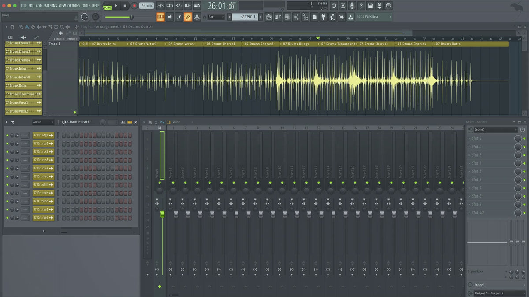Click the undo history icon in toolbar

(333, 6)
